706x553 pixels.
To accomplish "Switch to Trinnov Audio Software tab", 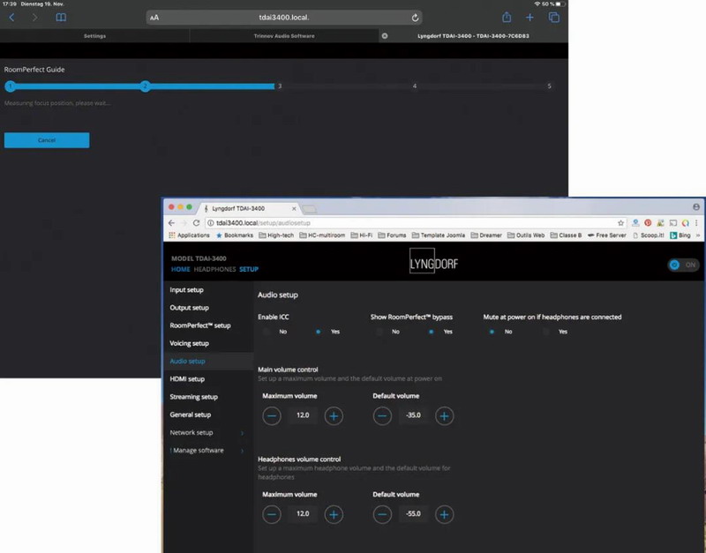I will pyautogui.click(x=284, y=36).
